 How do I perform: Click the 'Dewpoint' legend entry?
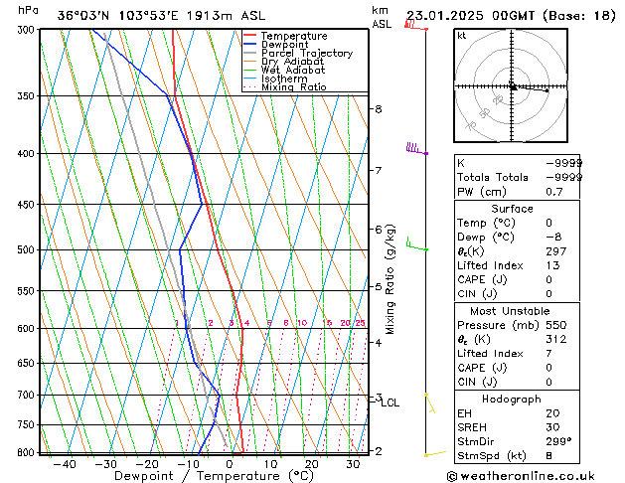pyautogui.click(x=284, y=45)
